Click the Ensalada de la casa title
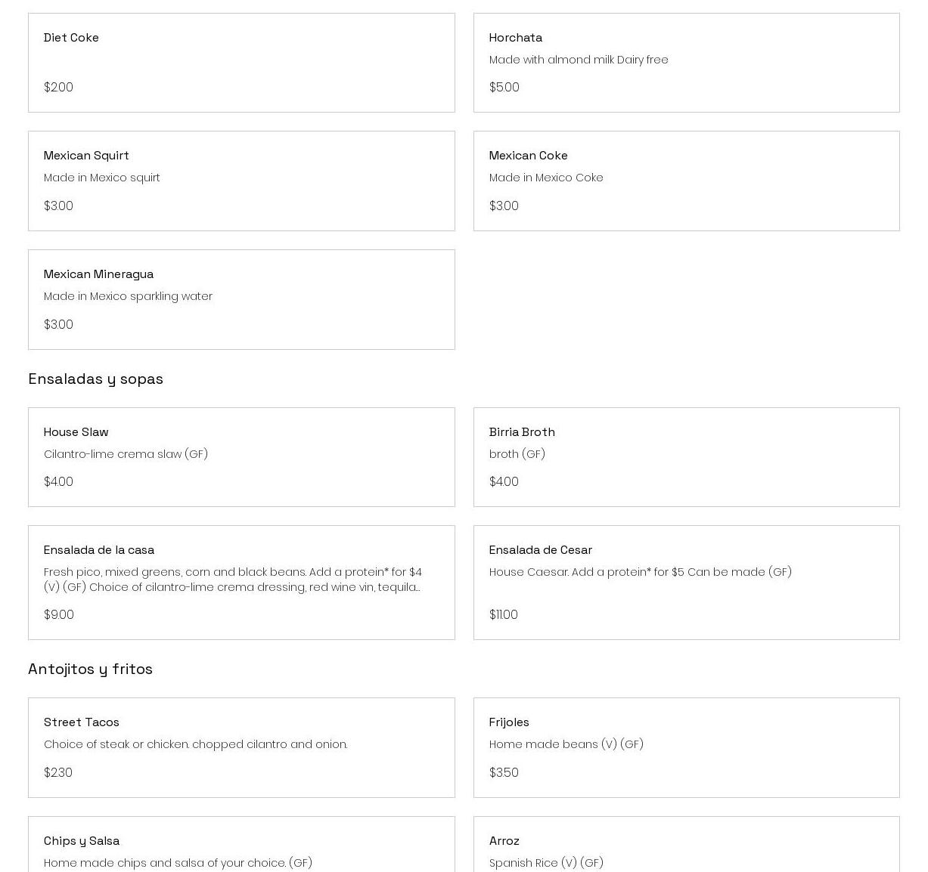928x872 pixels. tap(99, 550)
